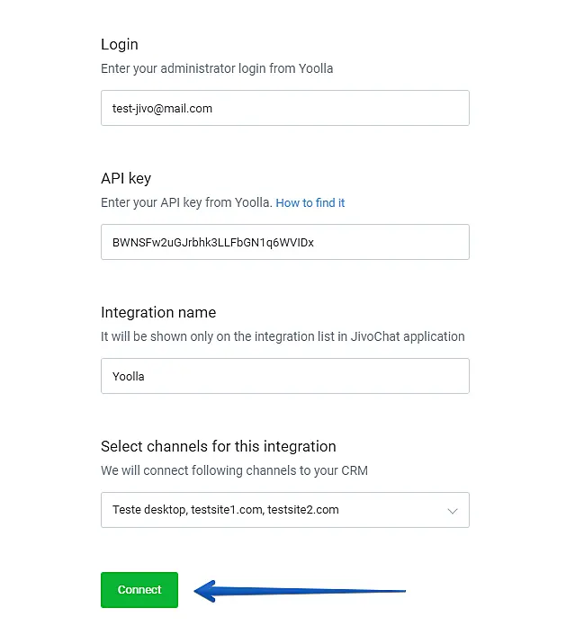The height and width of the screenshot is (626, 575).
Task: Click the 'Integration name' heading label
Action: coord(158,313)
